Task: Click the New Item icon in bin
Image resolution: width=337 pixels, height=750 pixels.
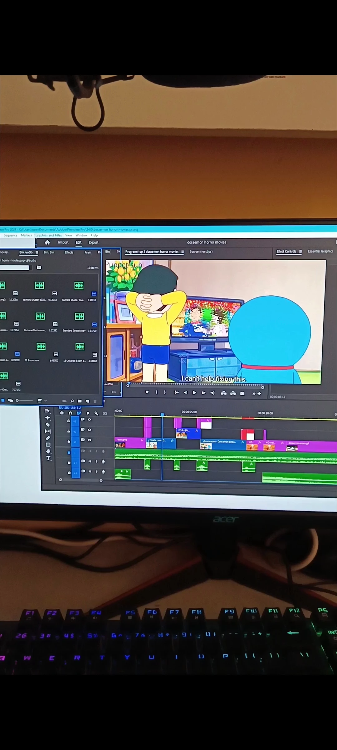Action: tap(87, 401)
